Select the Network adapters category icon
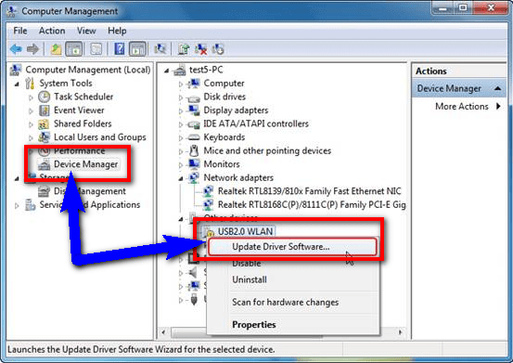513x363 pixels. coord(194,177)
